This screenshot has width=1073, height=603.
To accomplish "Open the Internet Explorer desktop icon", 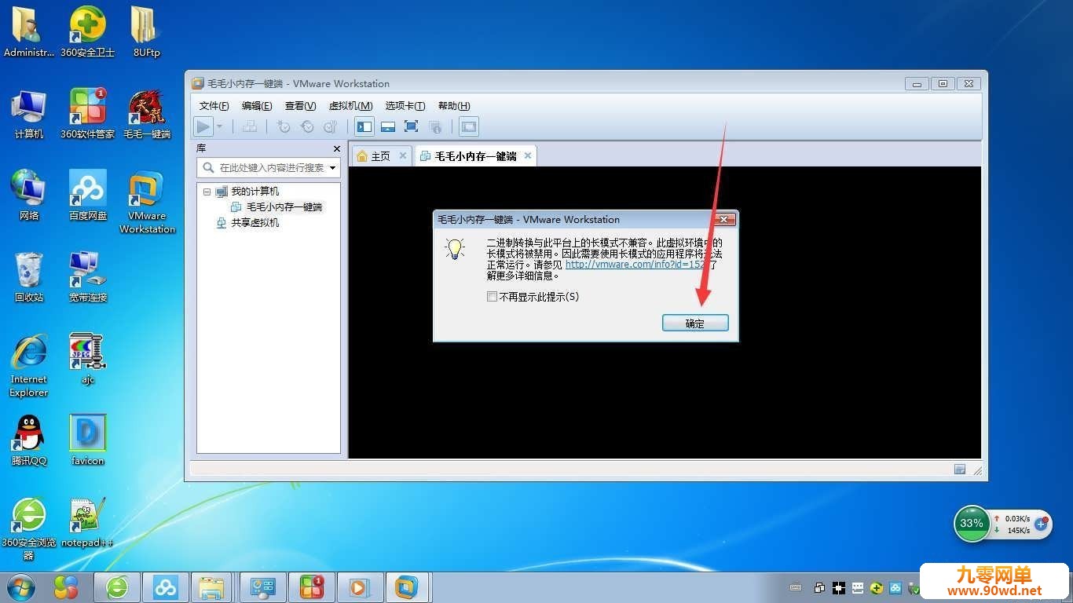I will pyautogui.click(x=29, y=366).
